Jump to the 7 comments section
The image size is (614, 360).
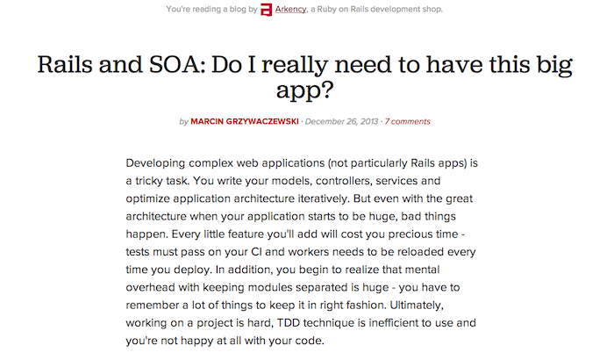(x=407, y=121)
